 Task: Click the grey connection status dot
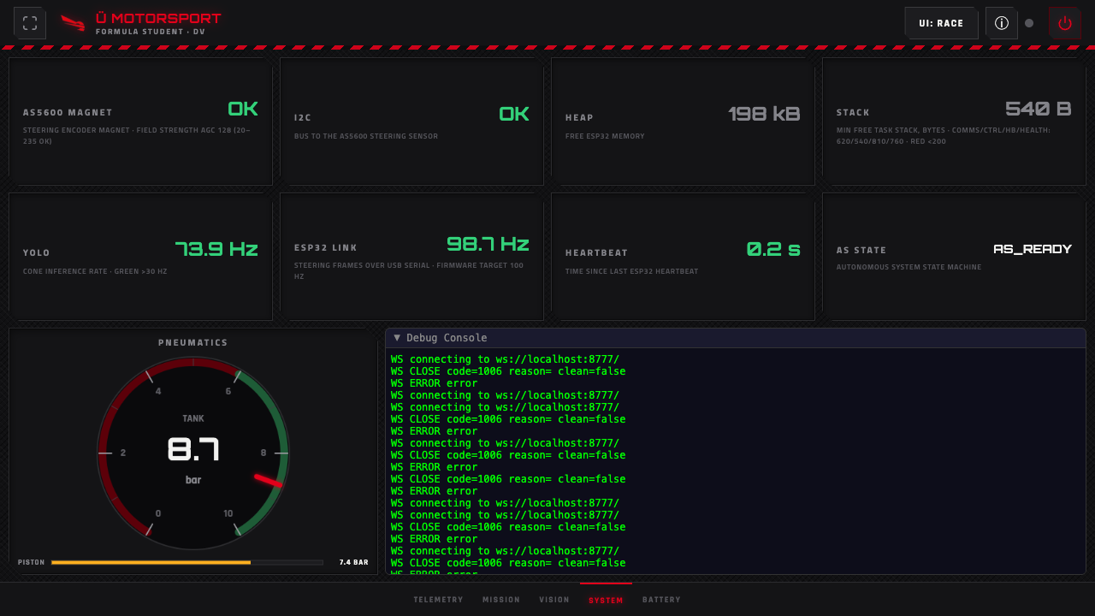click(x=1029, y=23)
